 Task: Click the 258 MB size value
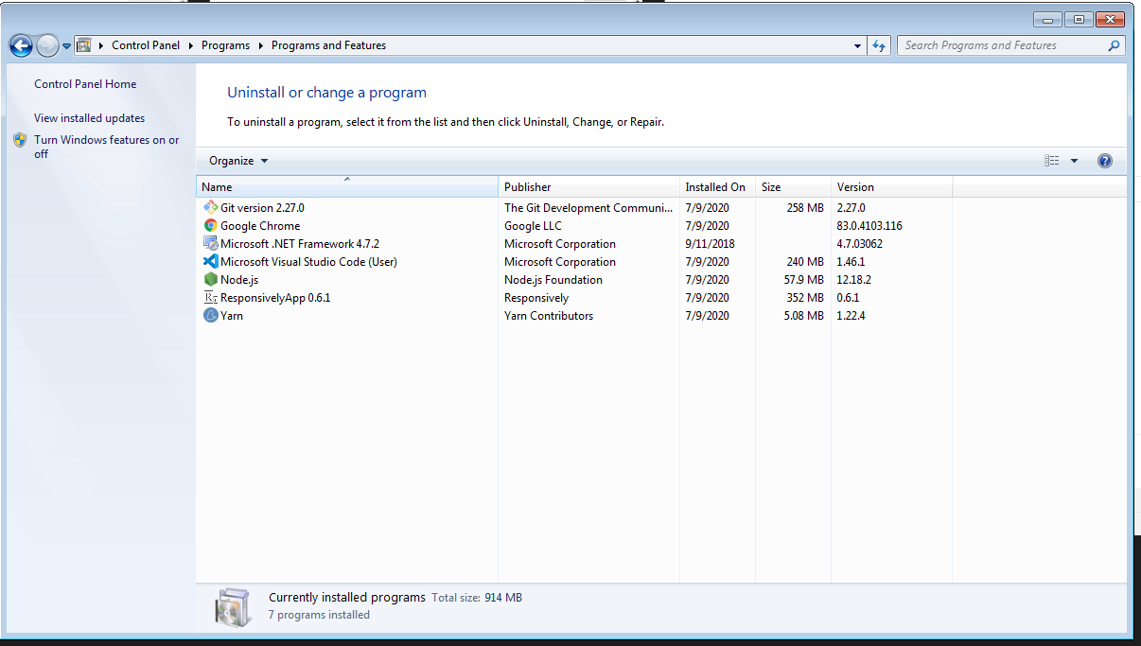(x=805, y=208)
